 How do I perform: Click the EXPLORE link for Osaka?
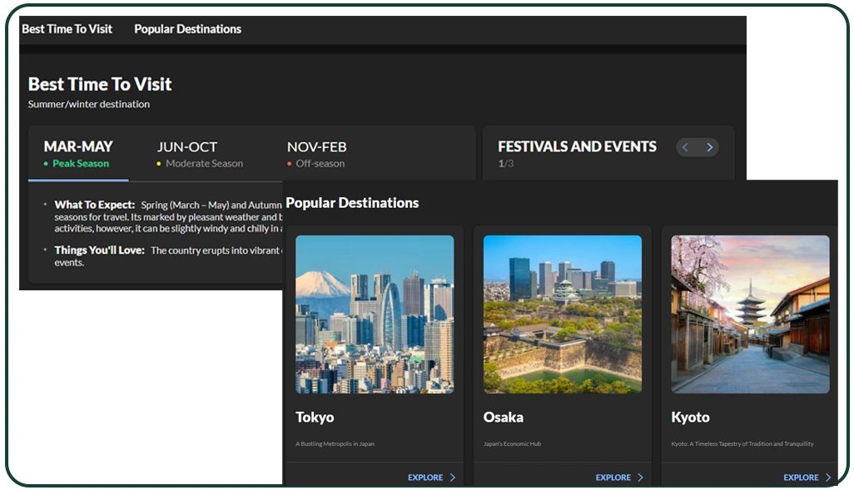click(613, 478)
